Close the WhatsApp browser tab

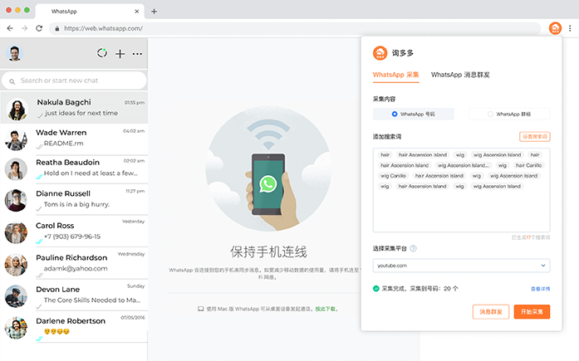pos(136,12)
